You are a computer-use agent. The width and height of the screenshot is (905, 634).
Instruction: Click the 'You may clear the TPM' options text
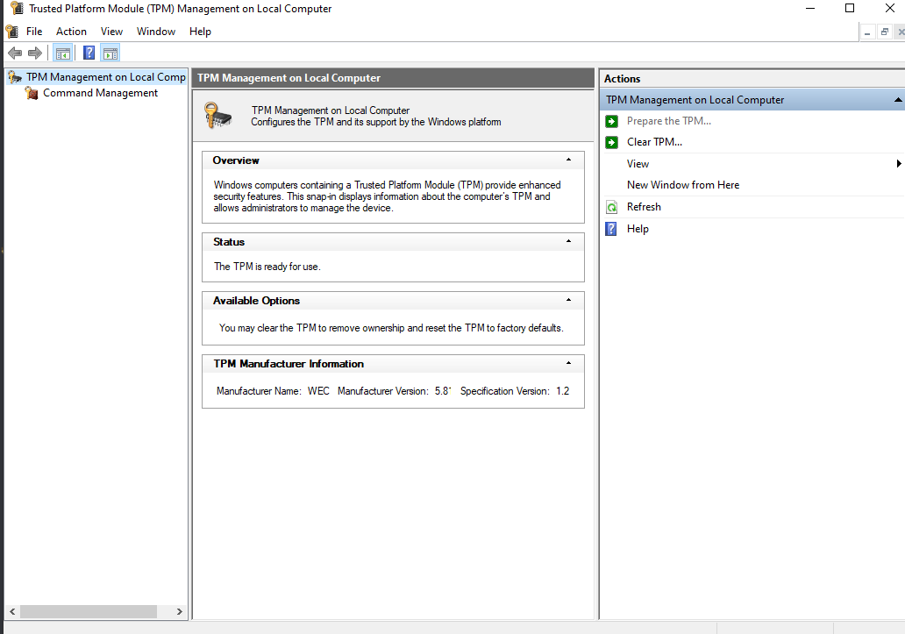(391, 328)
